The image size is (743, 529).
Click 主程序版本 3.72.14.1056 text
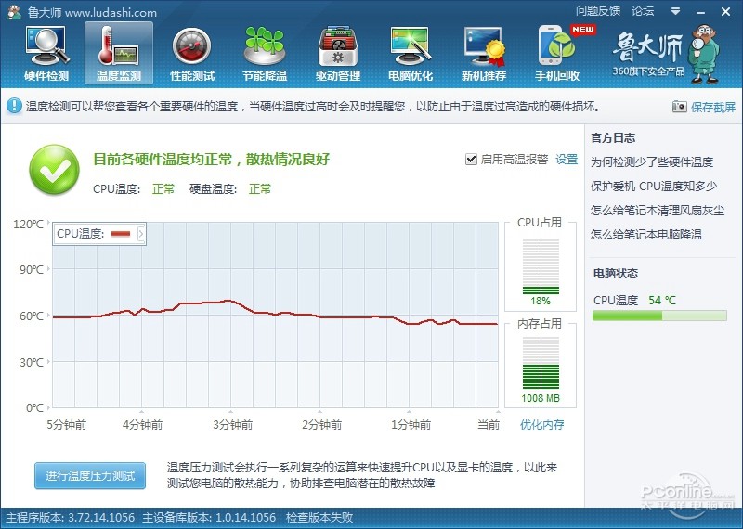coord(71,517)
